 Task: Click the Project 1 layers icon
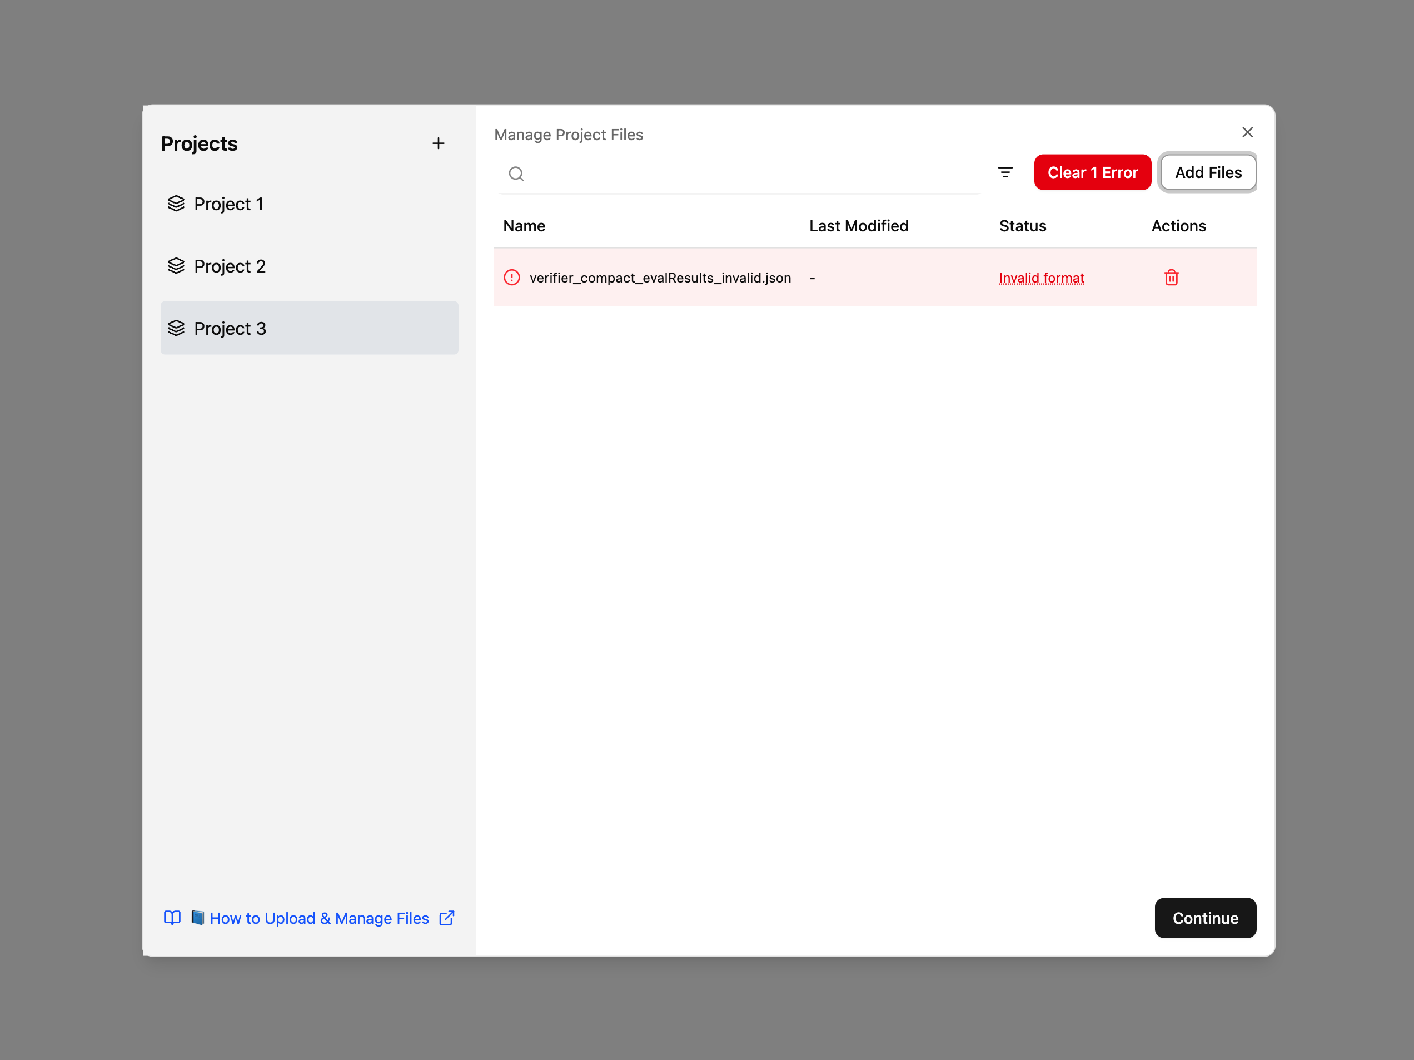click(x=176, y=204)
